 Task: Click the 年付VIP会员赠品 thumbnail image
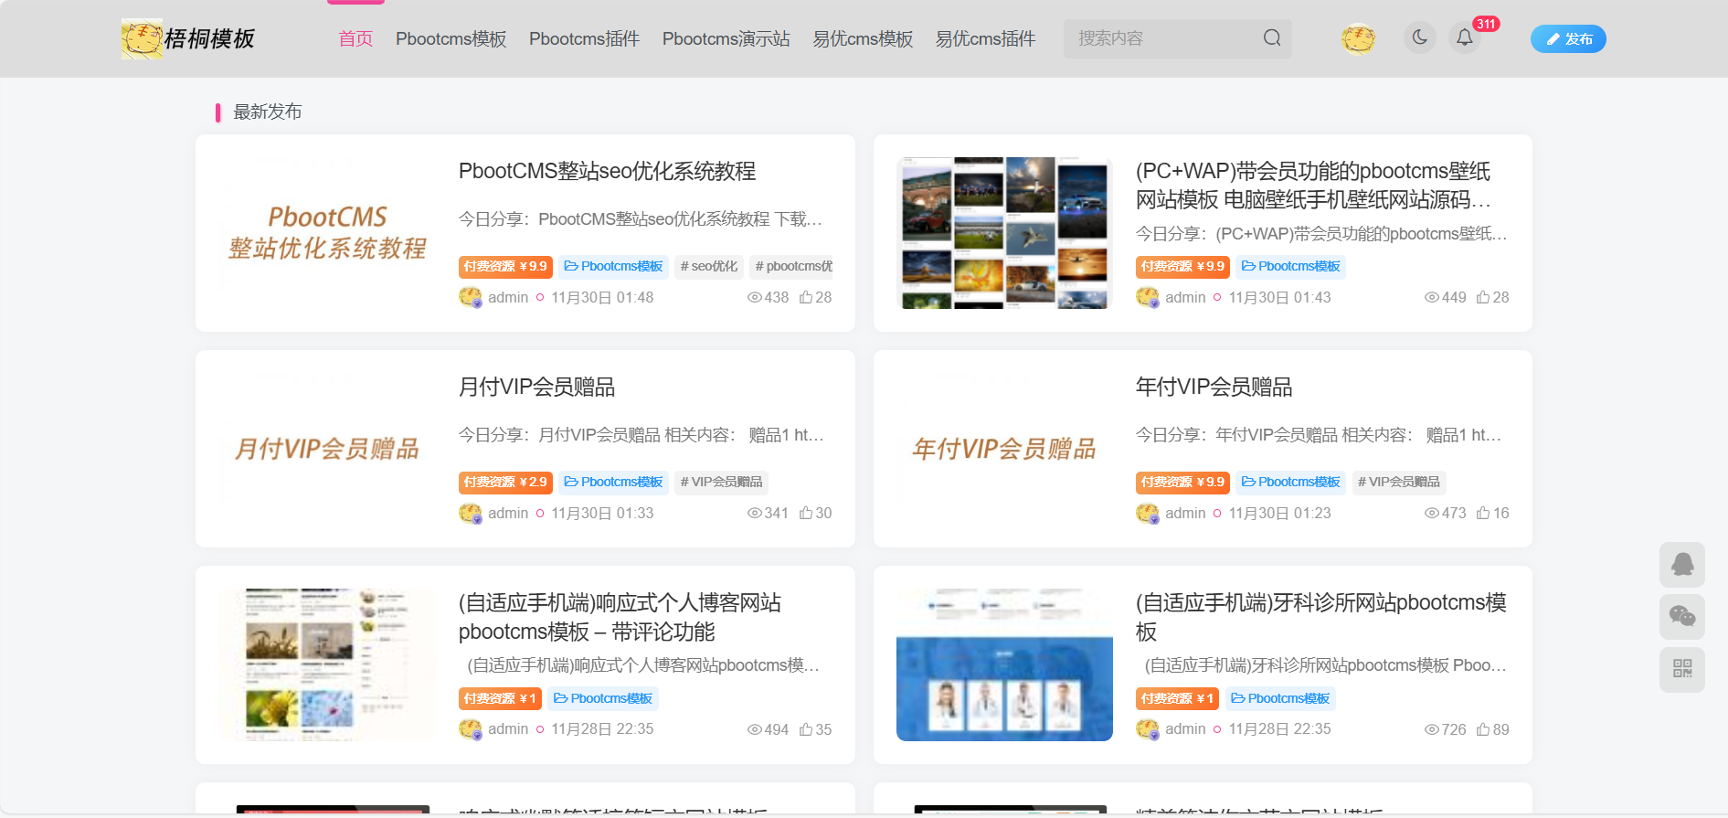(x=1004, y=449)
